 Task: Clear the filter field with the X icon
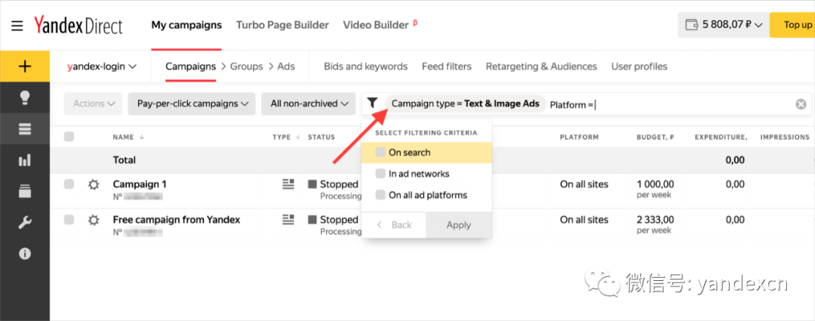click(x=801, y=104)
